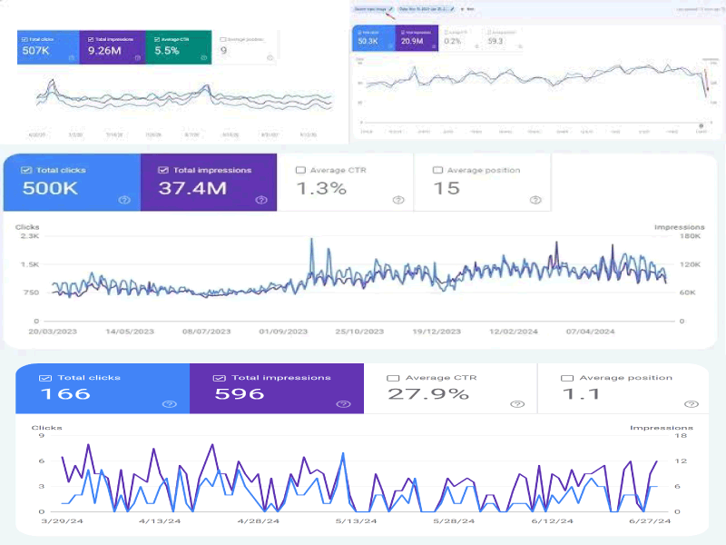Screen dimensions: 726x545
Task: Uncheck the Total clicks 507K checkbox
Action: (25, 38)
